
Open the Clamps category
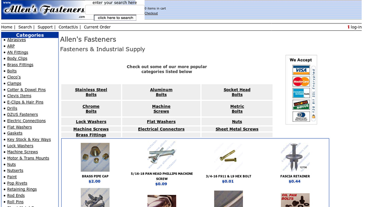click(x=14, y=83)
